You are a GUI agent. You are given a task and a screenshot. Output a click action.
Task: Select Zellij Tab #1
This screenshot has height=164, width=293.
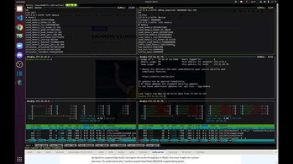[71, 5]
